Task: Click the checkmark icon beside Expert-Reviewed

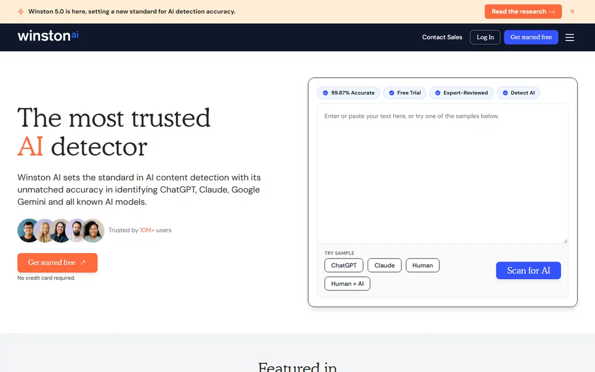Action: point(438,93)
